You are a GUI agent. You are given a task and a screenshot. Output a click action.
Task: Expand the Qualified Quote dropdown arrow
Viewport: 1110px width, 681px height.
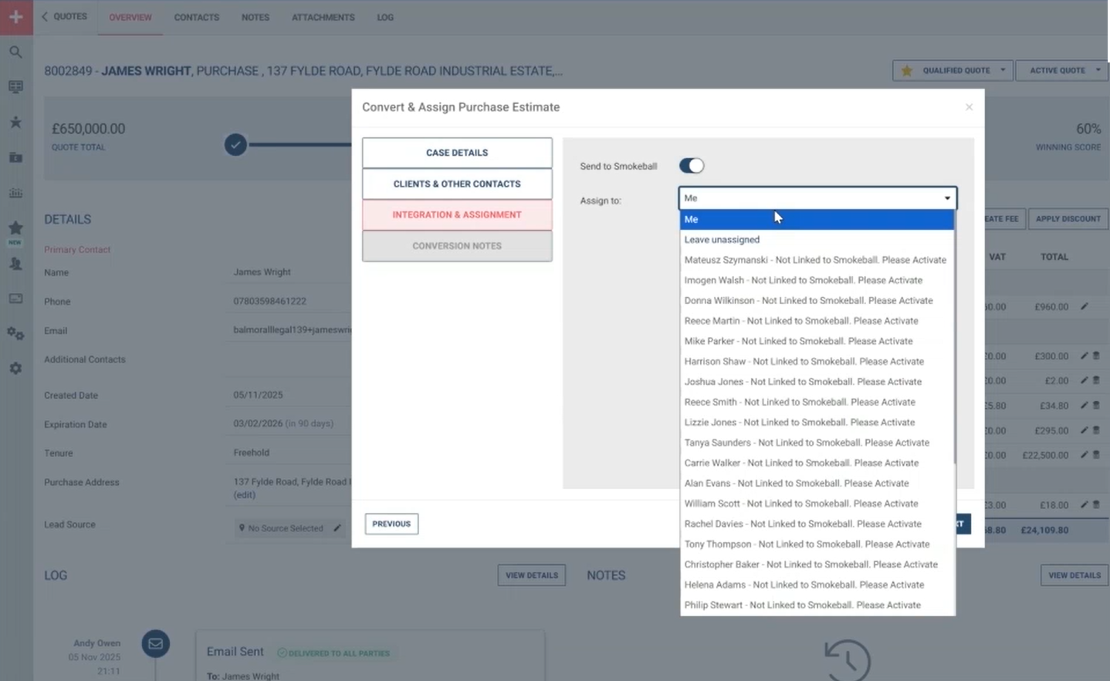pyautogui.click(x=1003, y=70)
